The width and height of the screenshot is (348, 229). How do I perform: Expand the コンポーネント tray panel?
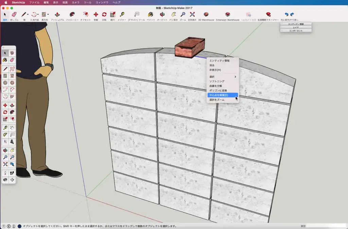tap(296, 31)
